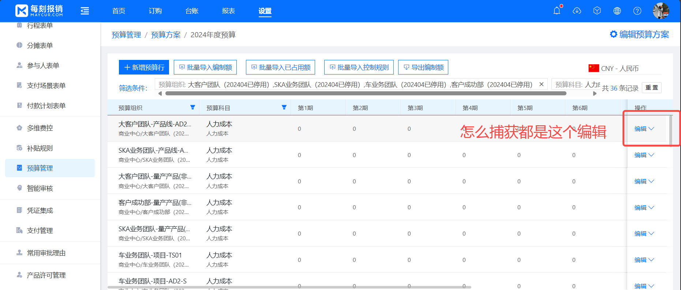Viewport: 681px width, 290px height.
Task: Expand 编辑 dropdown for SKA业务团队-产品线 row
Action: 651,155
